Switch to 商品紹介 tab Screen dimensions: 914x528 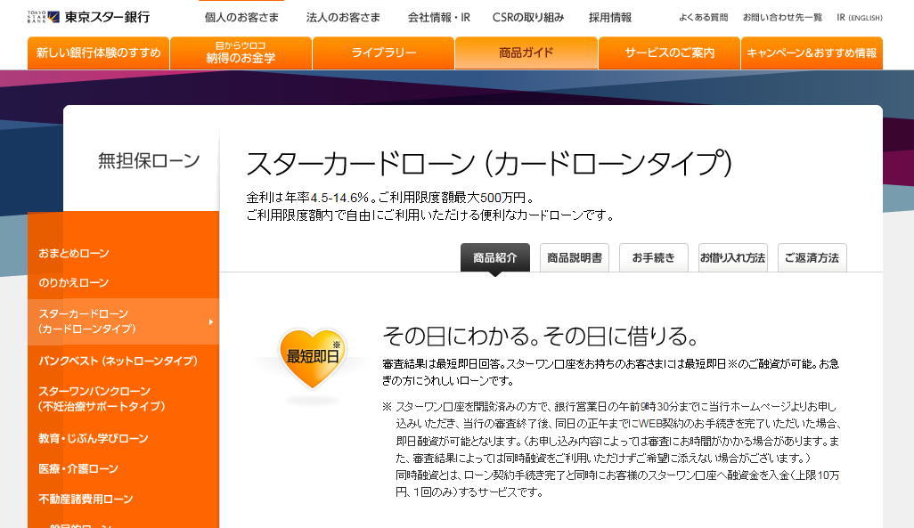pos(495,257)
